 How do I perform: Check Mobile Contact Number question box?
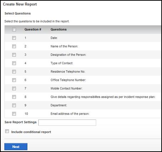(x=14, y=88)
